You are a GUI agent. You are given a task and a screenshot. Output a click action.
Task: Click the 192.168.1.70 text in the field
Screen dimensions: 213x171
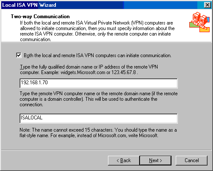[x=34, y=83]
